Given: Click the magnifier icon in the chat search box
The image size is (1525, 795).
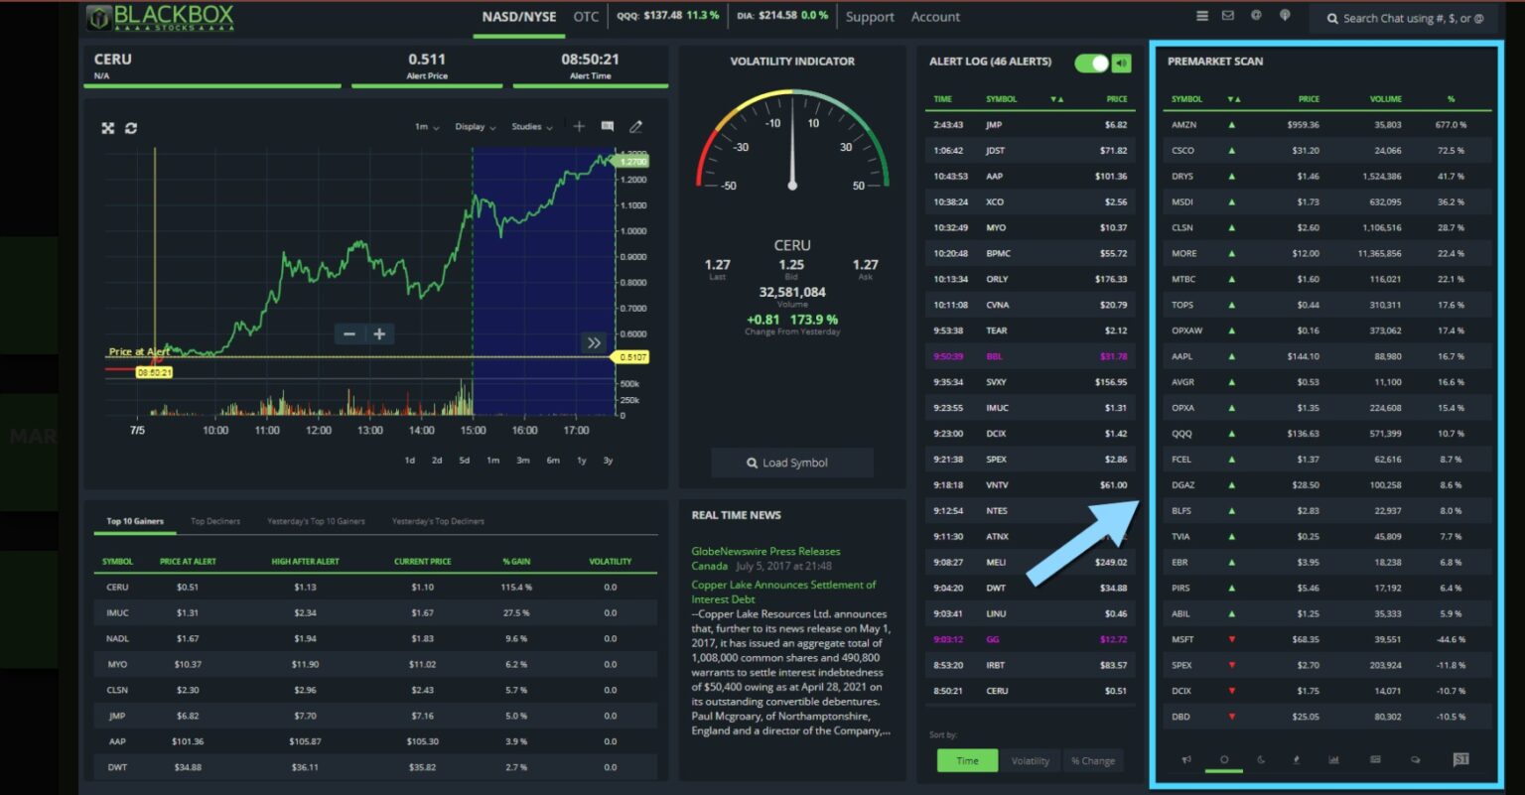Looking at the screenshot, I should pyautogui.click(x=1332, y=18).
